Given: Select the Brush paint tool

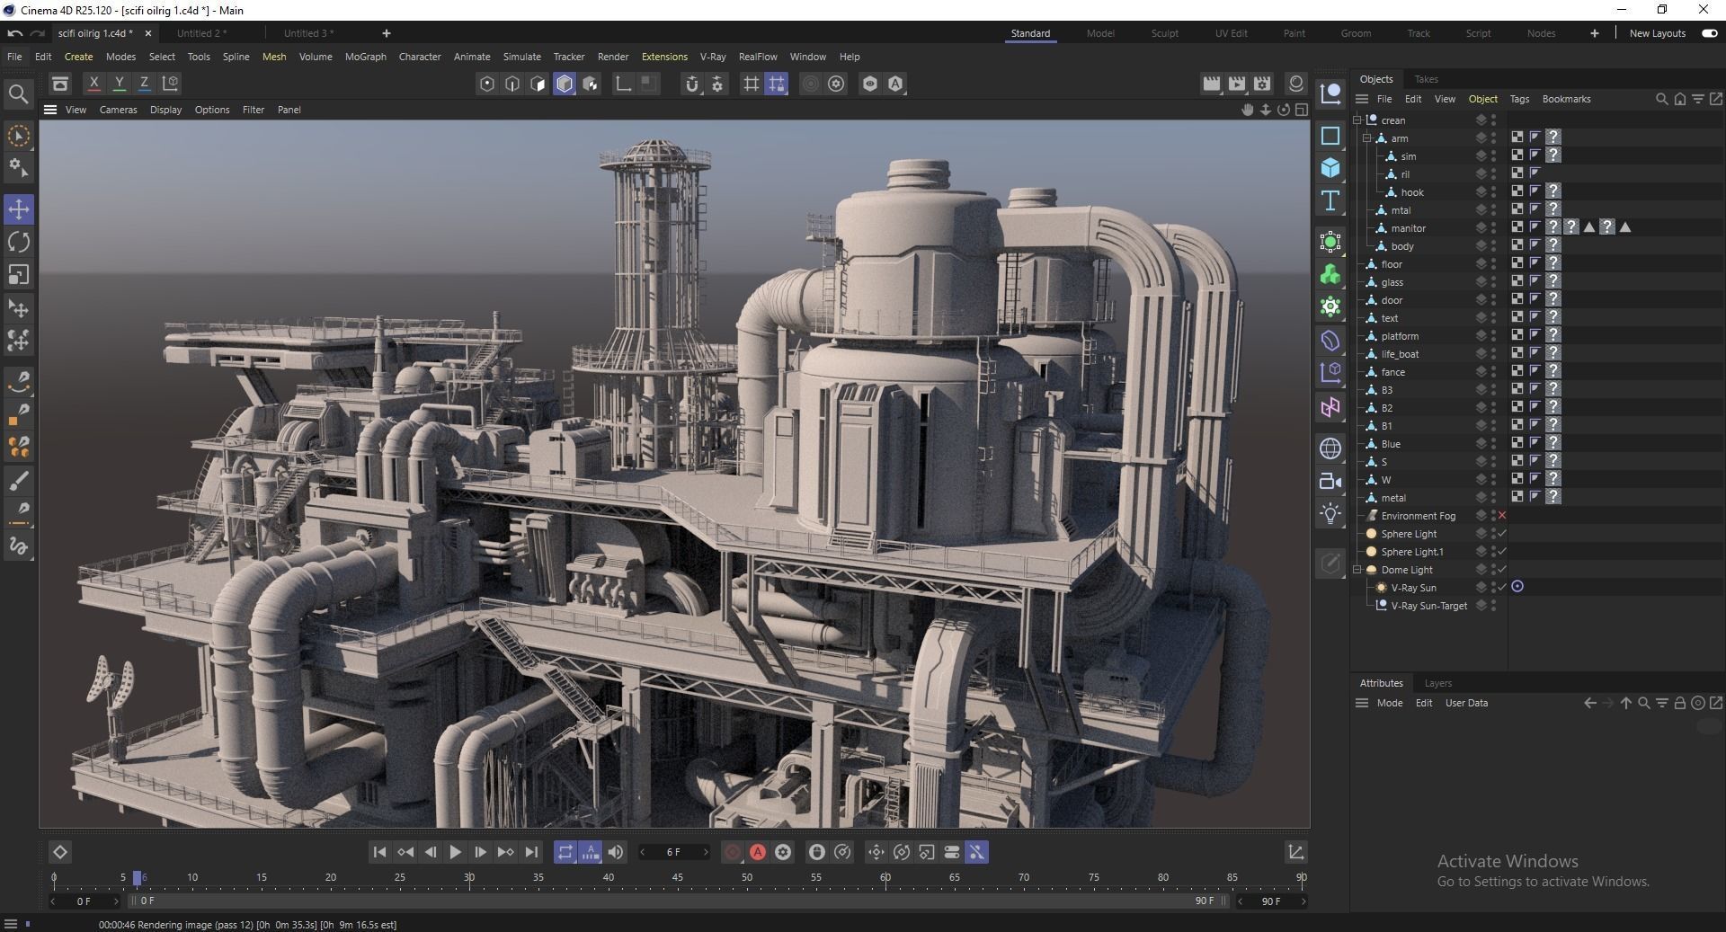Looking at the screenshot, I should [x=19, y=480].
